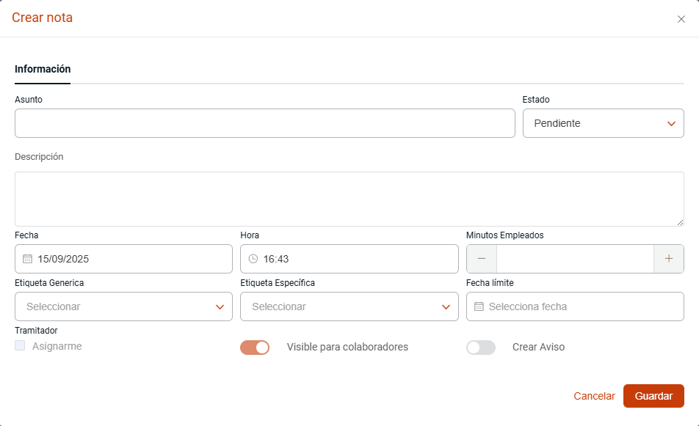Click the Guardar button
Viewport: 699px width, 426px height.
point(653,396)
